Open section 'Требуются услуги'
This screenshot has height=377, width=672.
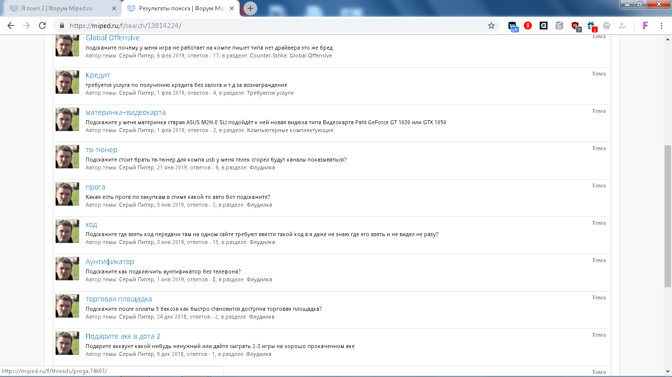point(270,93)
